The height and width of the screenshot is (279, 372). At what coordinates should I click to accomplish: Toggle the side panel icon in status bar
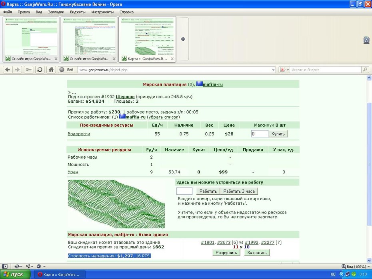click(x=5, y=267)
